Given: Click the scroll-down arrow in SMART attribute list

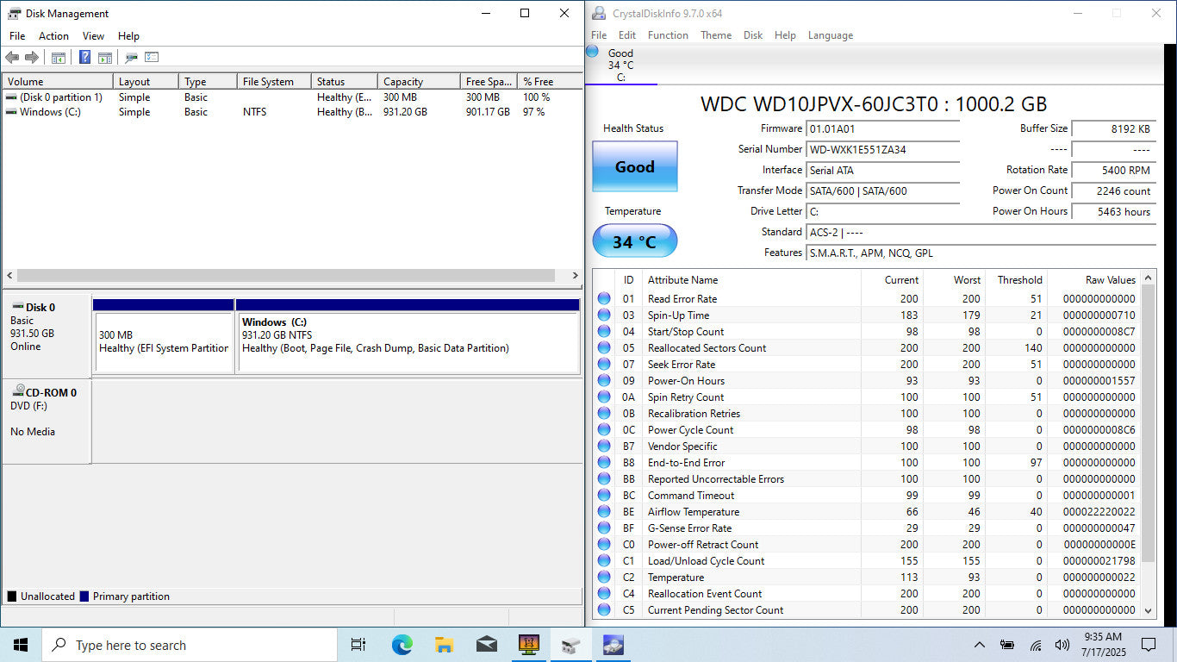Looking at the screenshot, I should [x=1148, y=610].
